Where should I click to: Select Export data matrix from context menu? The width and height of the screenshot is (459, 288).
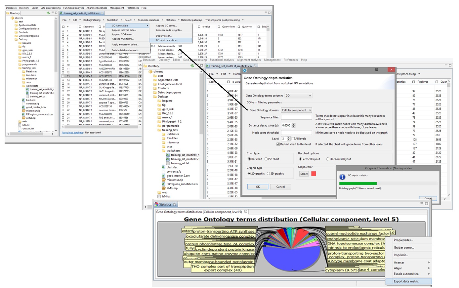tap(406, 281)
